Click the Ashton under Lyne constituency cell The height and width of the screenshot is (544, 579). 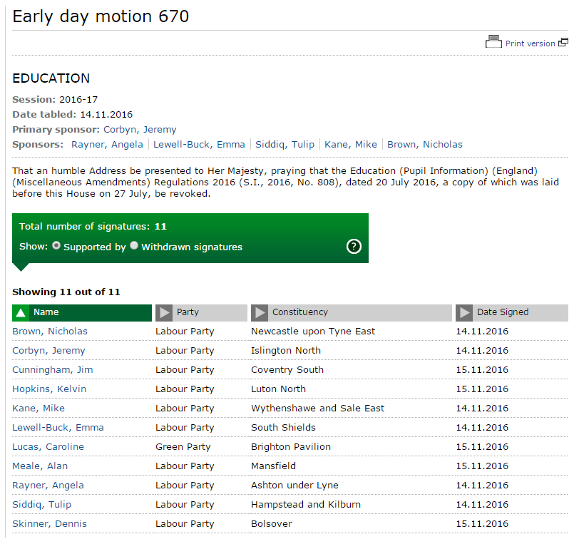click(294, 486)
